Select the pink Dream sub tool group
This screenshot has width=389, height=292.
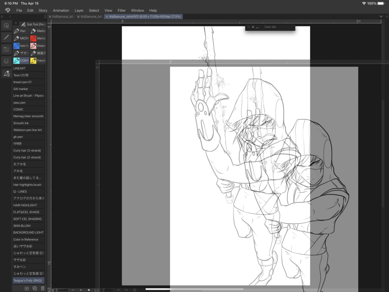38,46
